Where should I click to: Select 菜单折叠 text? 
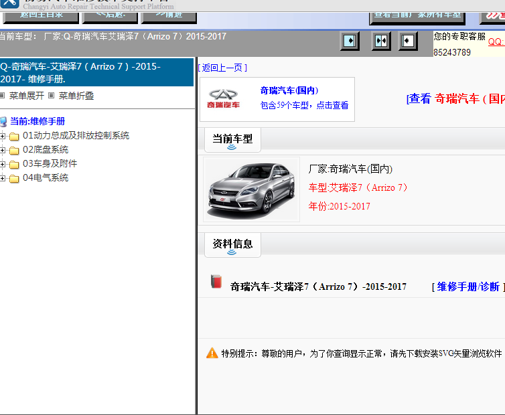click(x=76, y=96)
